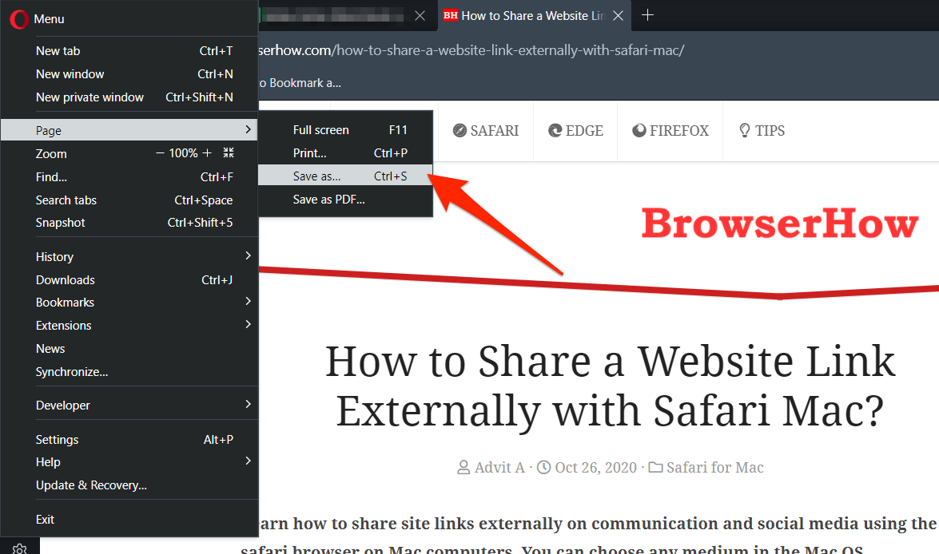The width and height of the screenshot is (939, 554).
Task: Click the FIREFOX icon in navigation
Action: click(x=639, y=130)
